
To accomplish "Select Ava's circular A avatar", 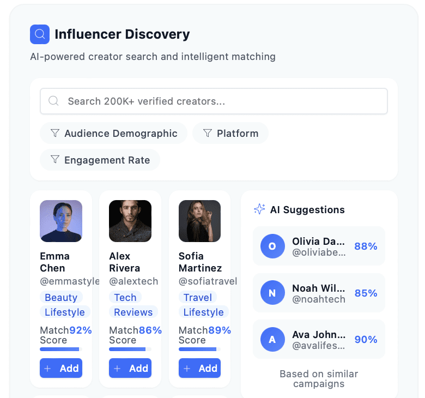I will [x=272, y=339].
